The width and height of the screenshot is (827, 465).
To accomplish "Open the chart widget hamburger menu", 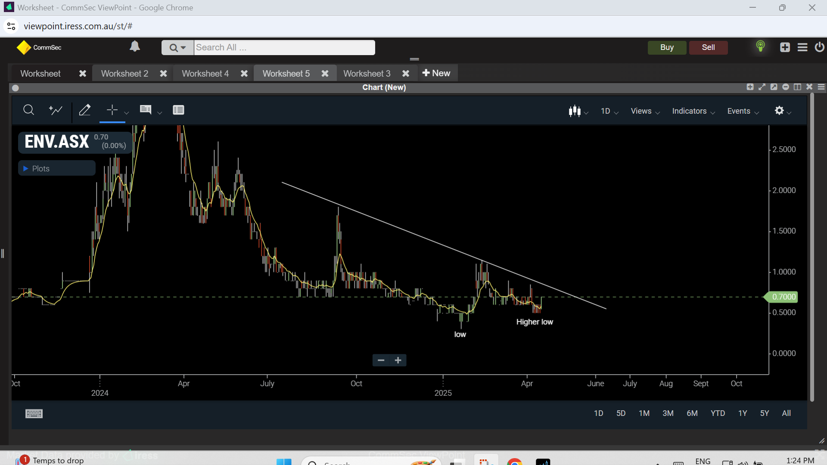I will pyautogui.click(x=821, y=87).
